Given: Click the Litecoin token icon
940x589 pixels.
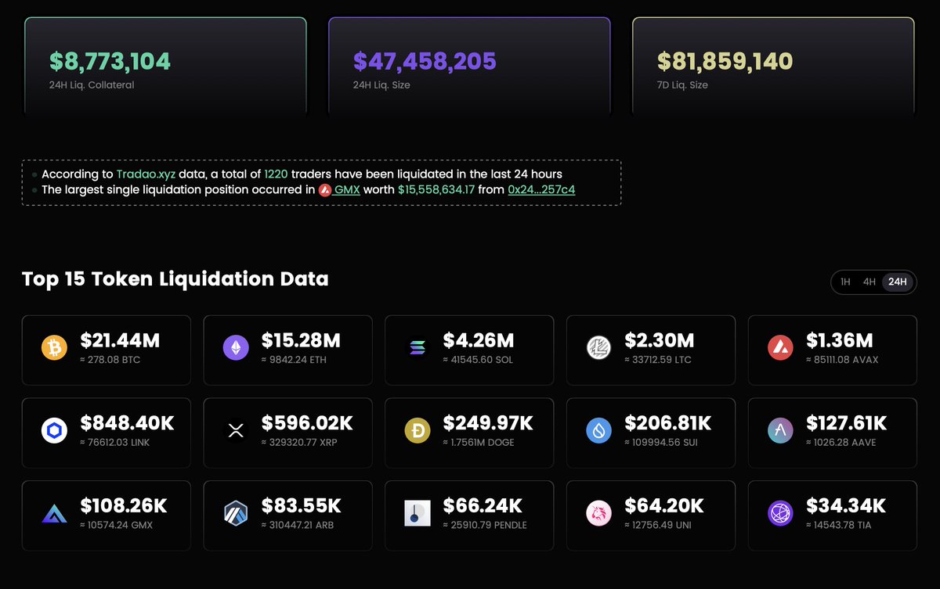Looking at the screenshot, I should (x=599, y=348).
